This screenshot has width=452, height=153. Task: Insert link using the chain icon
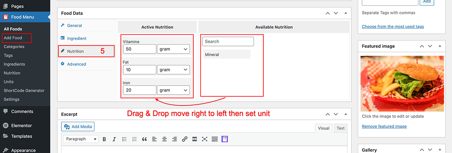[185, 139]
